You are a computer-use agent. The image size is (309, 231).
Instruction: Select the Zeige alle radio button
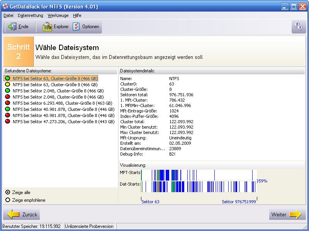click(8, 192)
